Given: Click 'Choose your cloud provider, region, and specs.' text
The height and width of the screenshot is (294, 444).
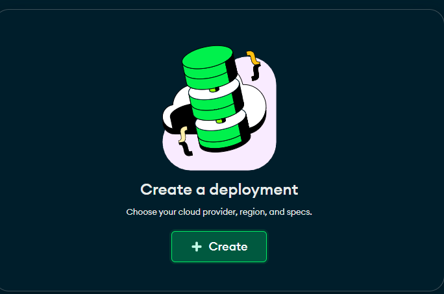Looking at the screenshot, I should tap(219, 212).
